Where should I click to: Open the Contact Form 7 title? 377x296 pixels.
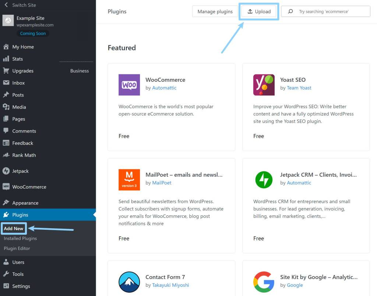(165, 277)
